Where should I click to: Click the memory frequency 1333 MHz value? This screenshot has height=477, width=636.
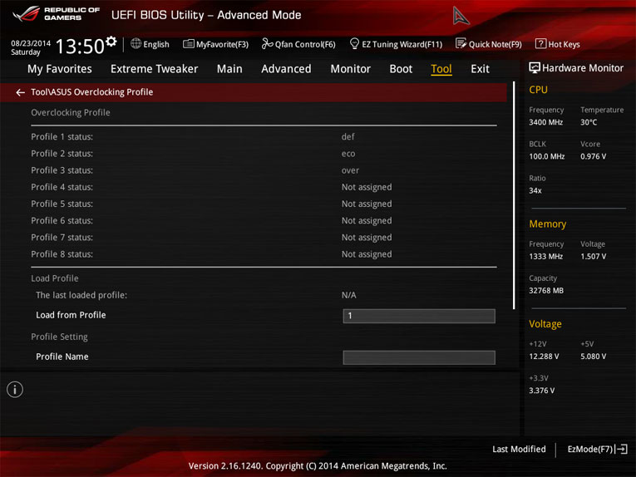[545, 257]
